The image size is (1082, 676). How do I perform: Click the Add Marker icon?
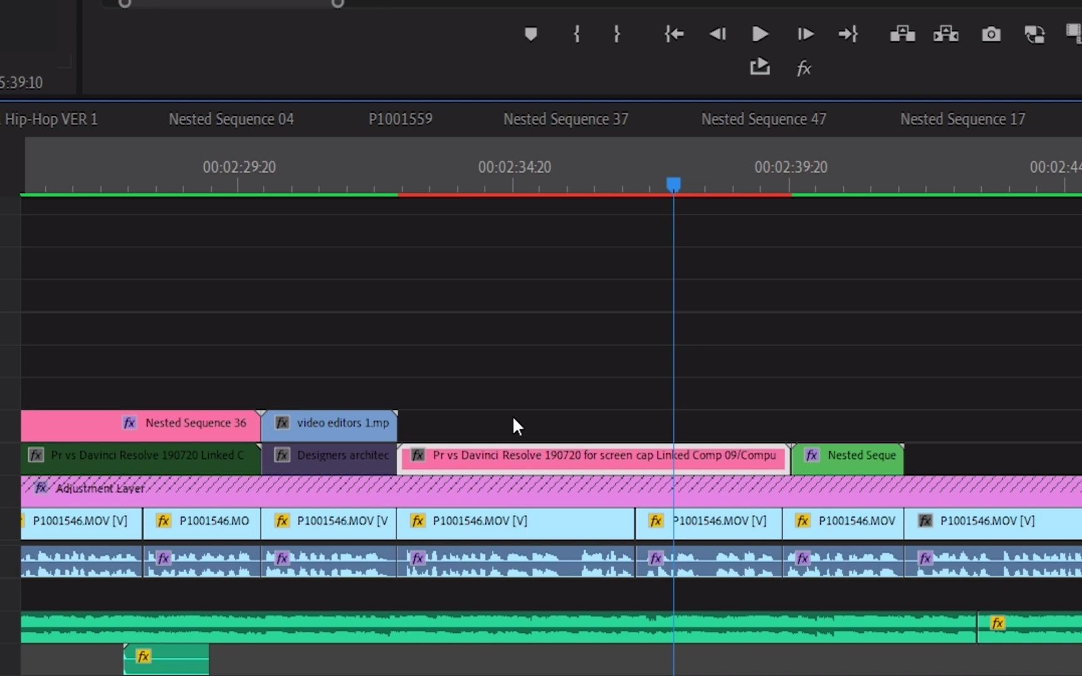531,34
